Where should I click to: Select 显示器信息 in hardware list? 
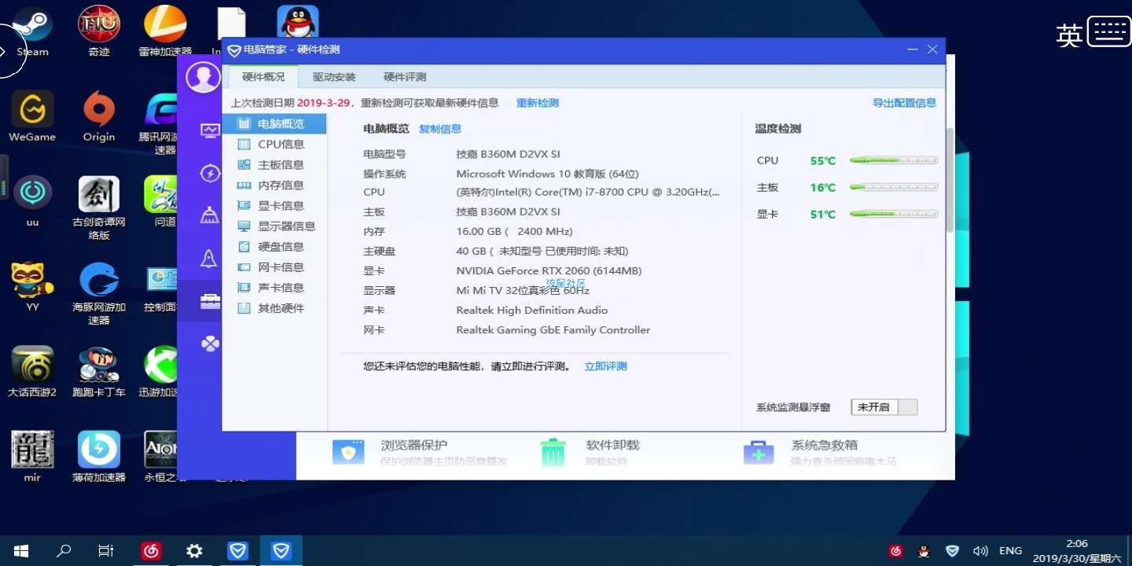pyautogui.click(x=274, y=226)
